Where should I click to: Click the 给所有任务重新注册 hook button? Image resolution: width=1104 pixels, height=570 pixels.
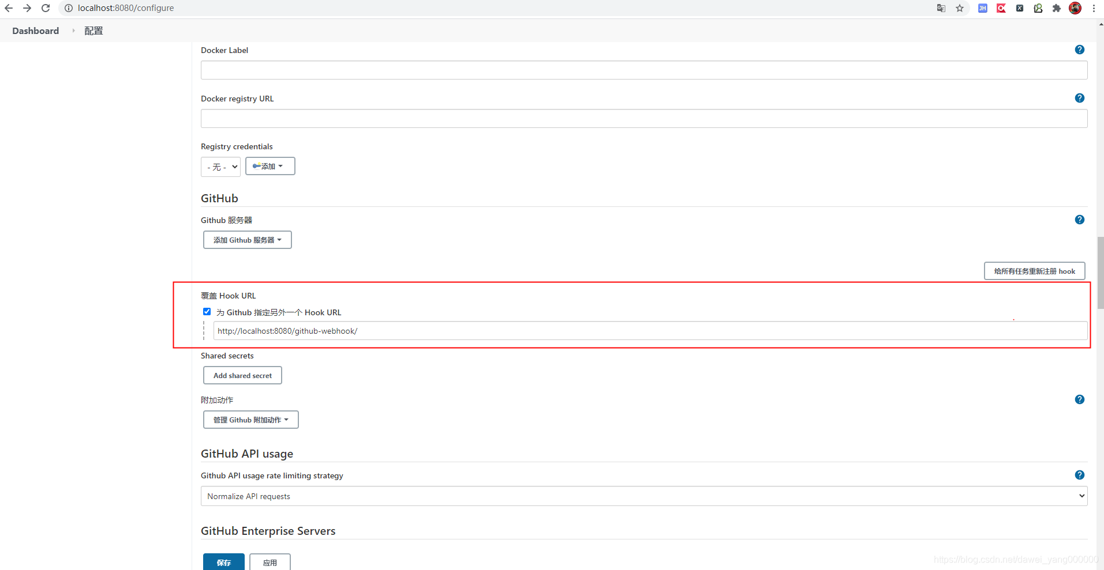pos(1035,271)
